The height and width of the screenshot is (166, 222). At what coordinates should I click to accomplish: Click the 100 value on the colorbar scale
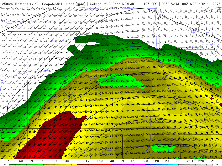pos(66,161)
